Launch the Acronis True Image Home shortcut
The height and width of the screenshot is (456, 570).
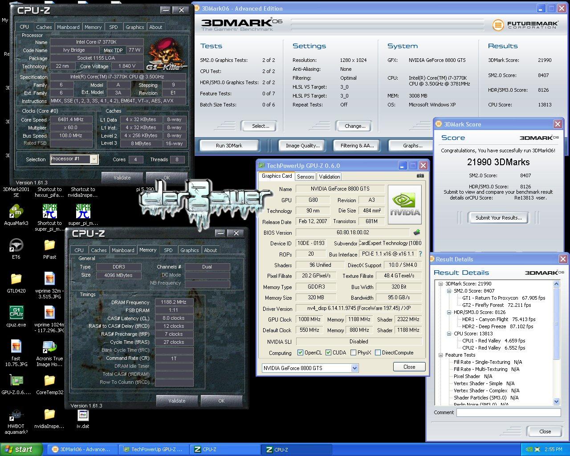click(49, 347)
